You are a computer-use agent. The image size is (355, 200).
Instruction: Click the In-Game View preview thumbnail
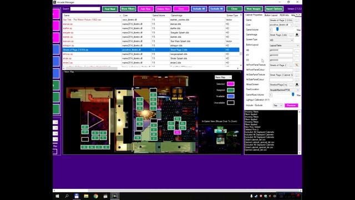220,139
